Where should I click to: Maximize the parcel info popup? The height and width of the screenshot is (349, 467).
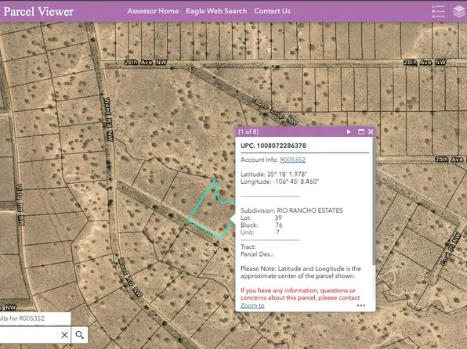point(361,131)
